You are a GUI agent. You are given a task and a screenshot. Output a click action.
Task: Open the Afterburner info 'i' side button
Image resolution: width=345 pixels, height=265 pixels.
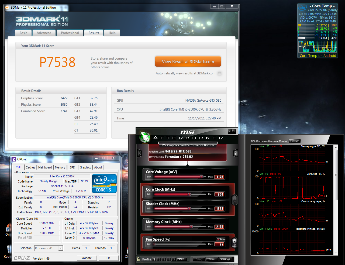tap(235, 153)
